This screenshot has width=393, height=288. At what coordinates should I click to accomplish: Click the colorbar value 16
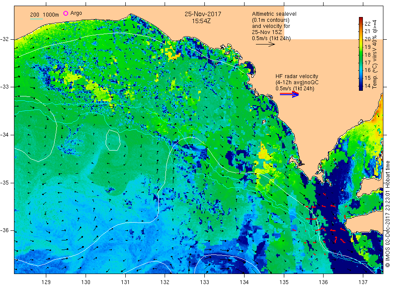tap(367, 70)
